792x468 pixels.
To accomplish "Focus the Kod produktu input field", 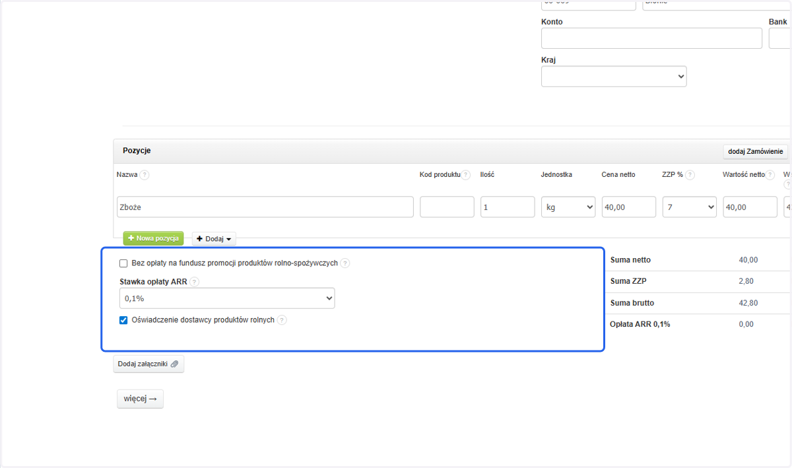I will [447, 207].
